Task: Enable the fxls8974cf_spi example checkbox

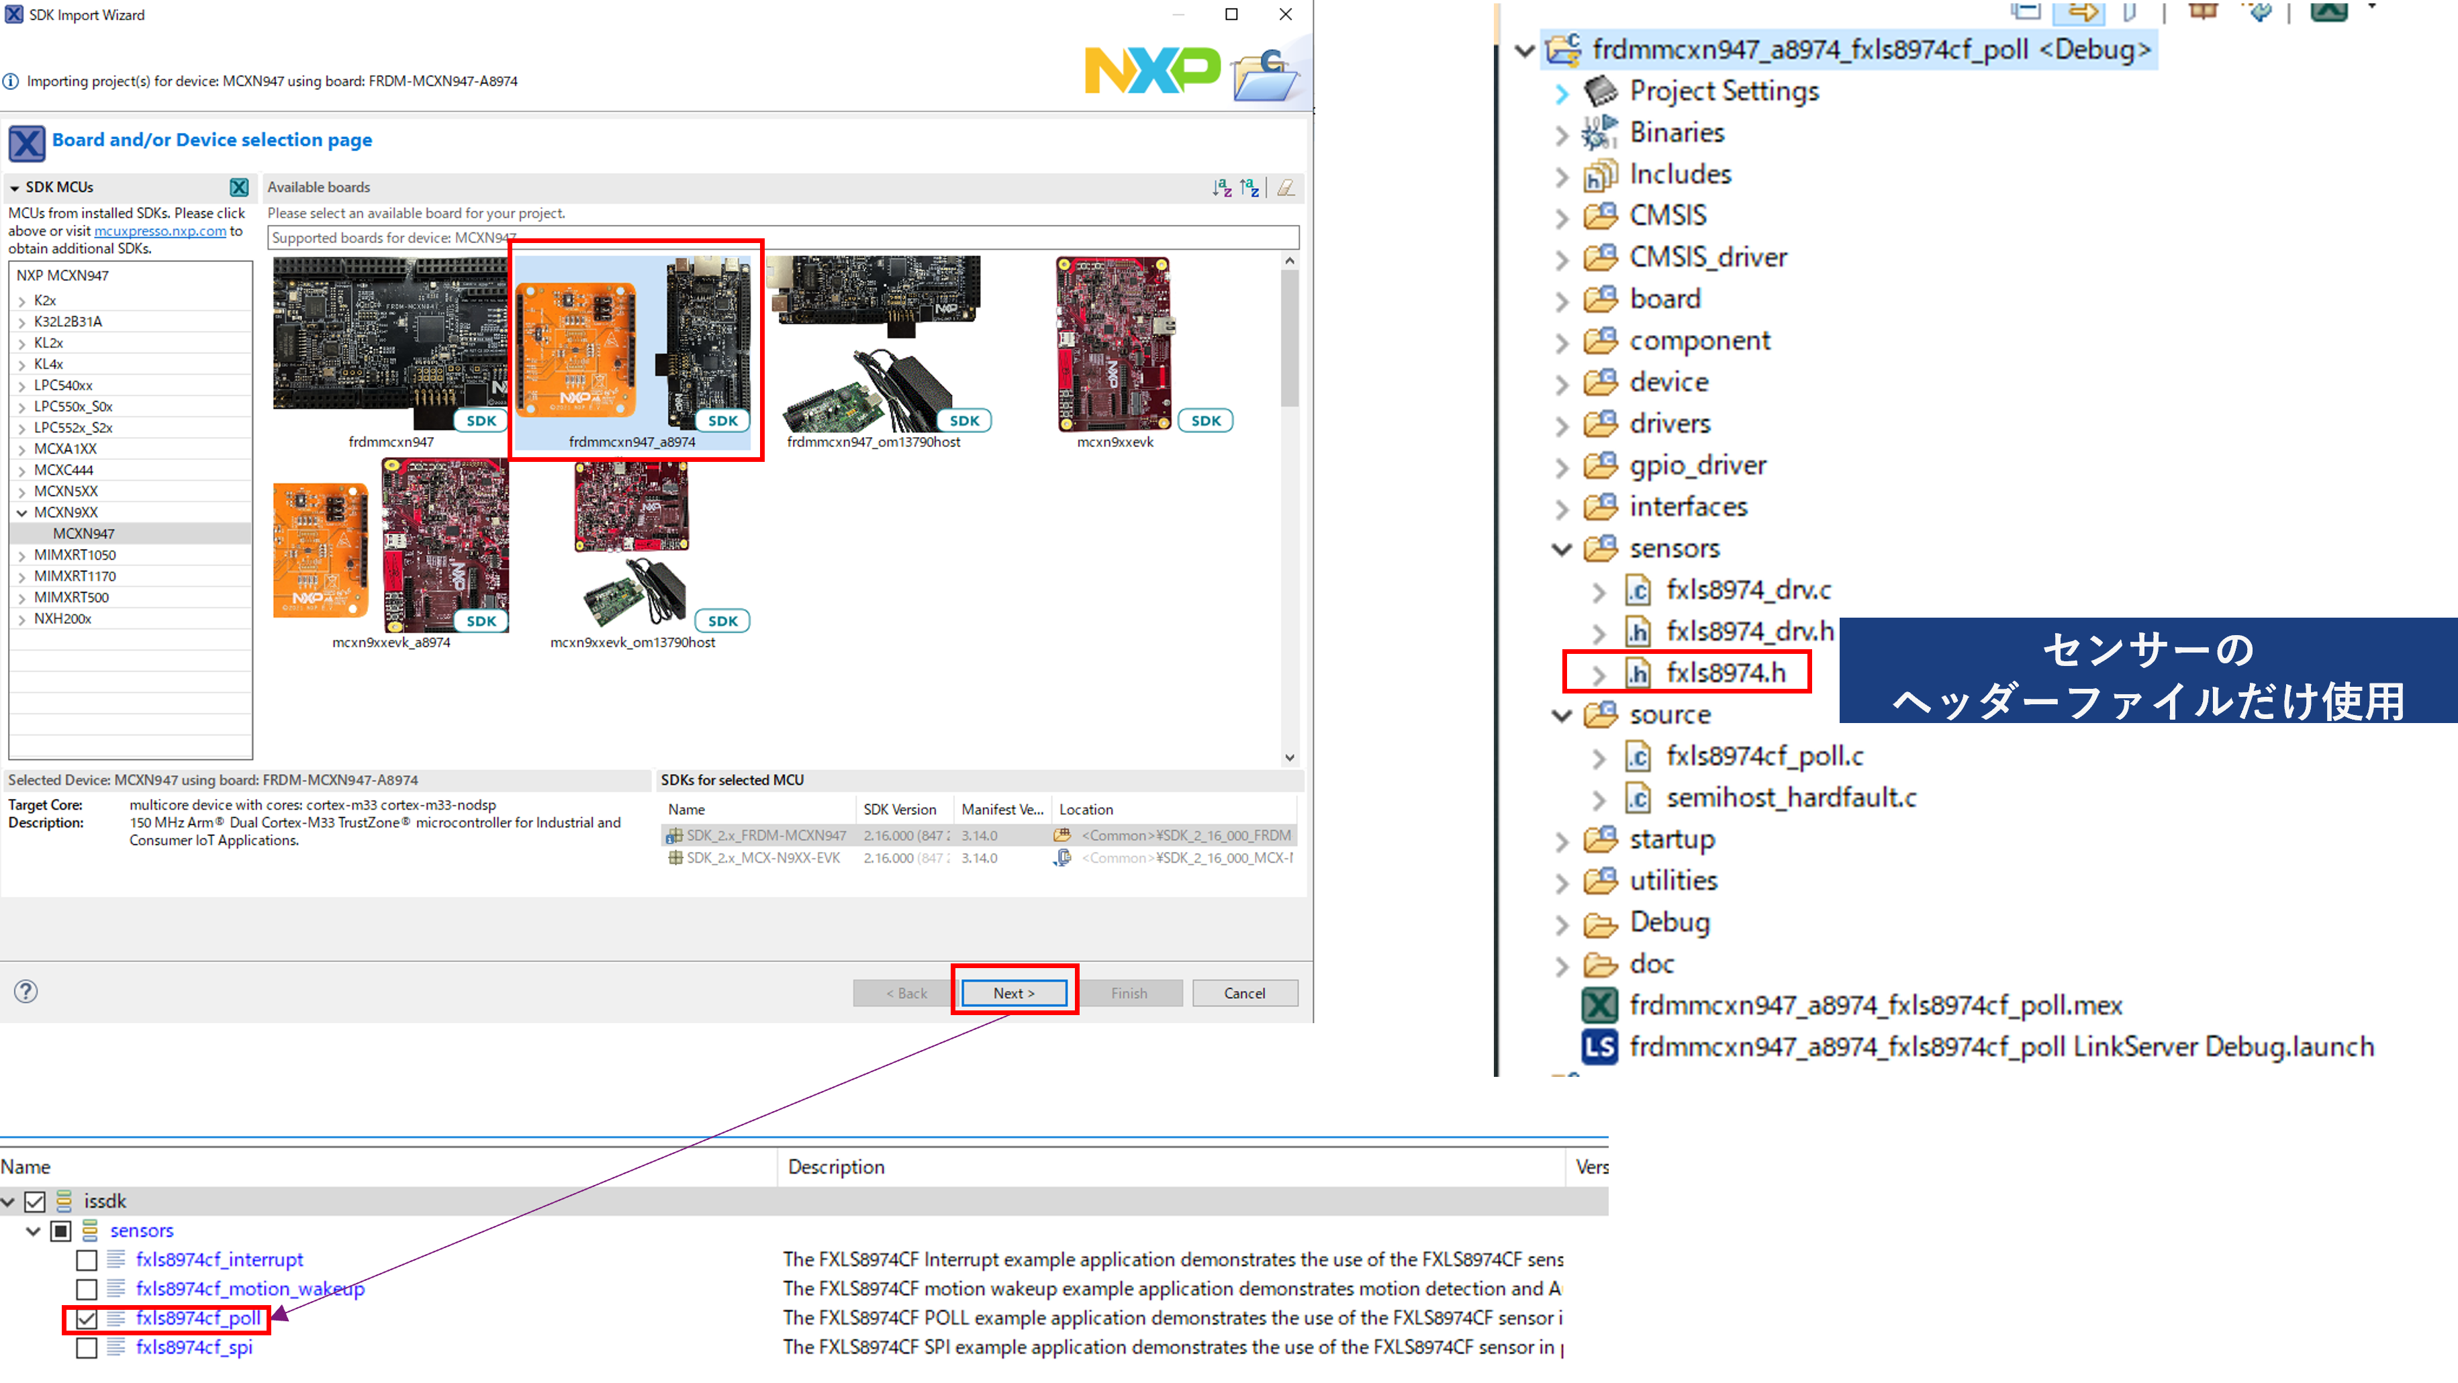Action: [87, 1349]
